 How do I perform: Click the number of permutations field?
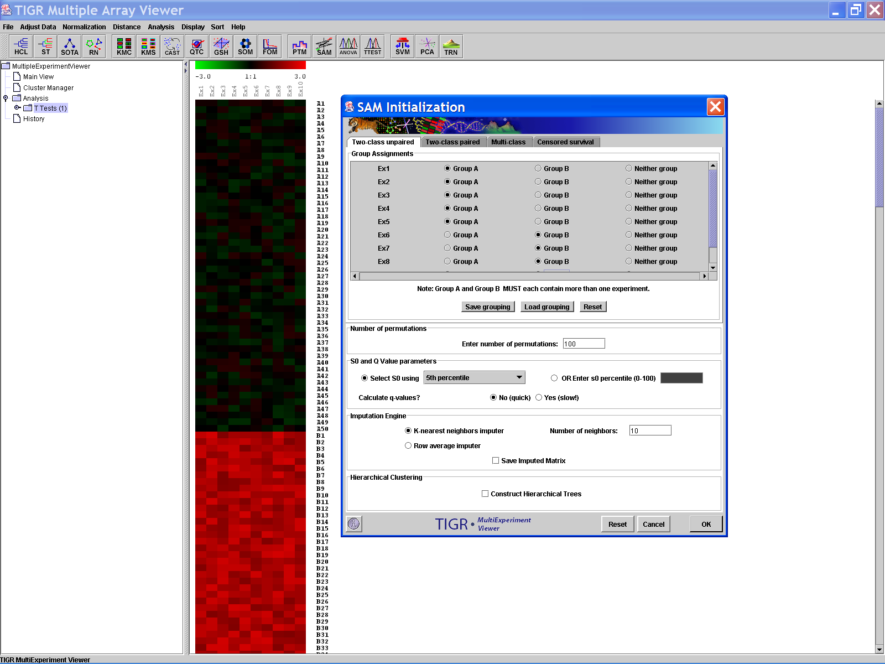click(x=584, y=344)
